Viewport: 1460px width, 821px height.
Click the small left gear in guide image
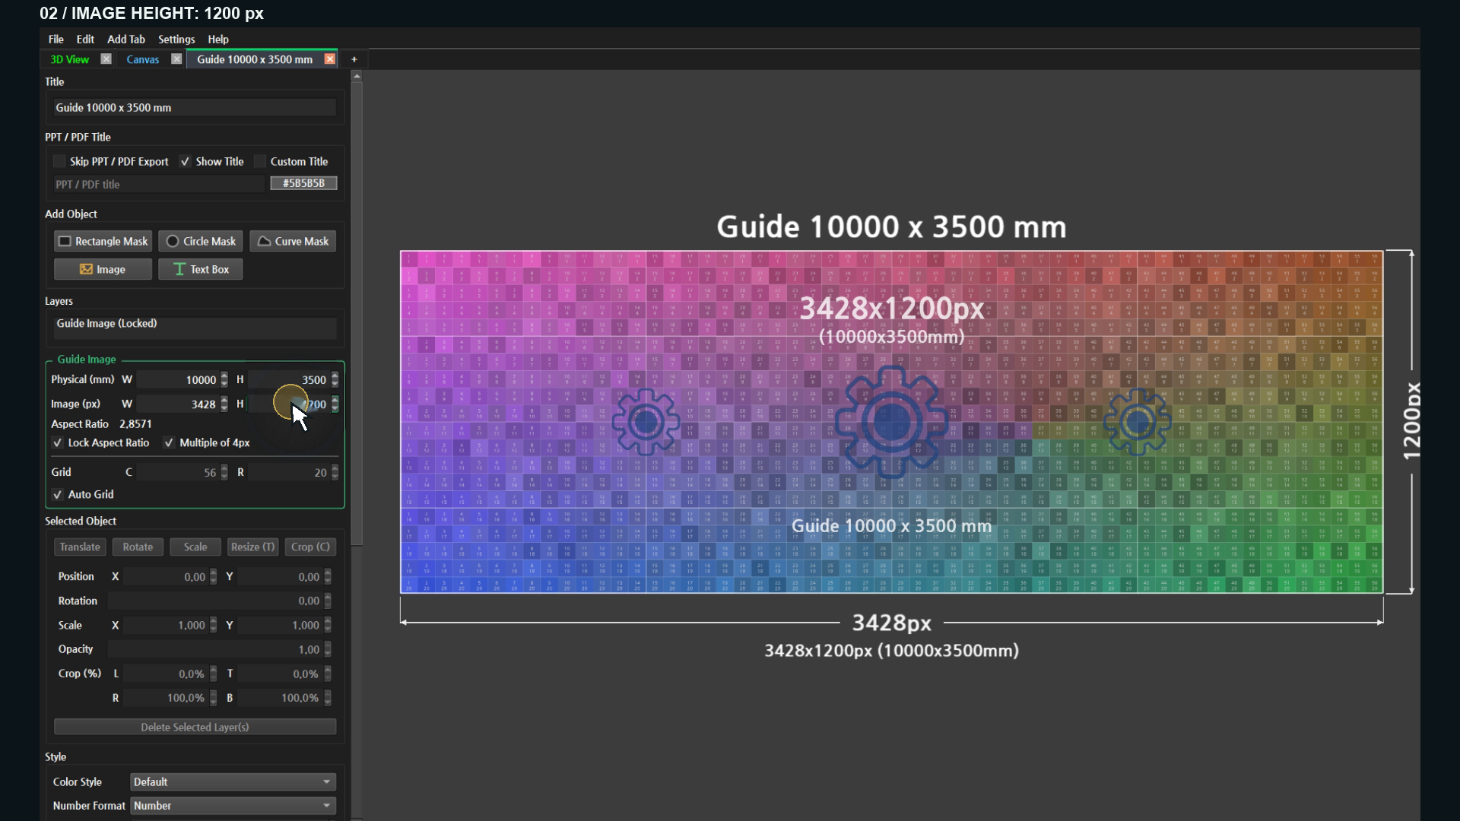point(646,422)
